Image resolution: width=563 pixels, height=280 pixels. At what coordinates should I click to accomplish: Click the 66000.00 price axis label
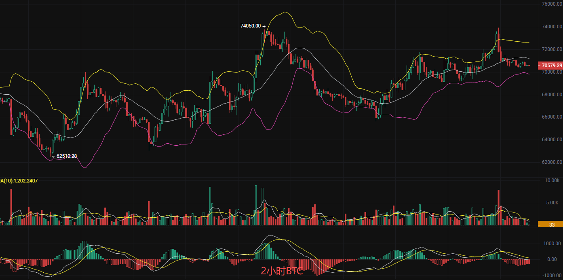552,117
